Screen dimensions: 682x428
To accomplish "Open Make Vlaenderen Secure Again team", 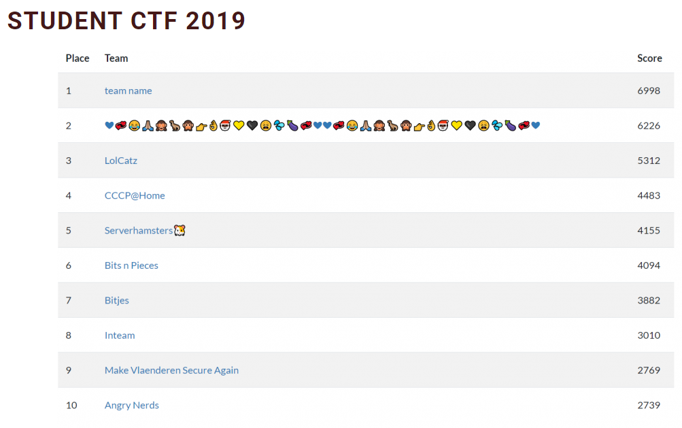I will tap(171, 370).
